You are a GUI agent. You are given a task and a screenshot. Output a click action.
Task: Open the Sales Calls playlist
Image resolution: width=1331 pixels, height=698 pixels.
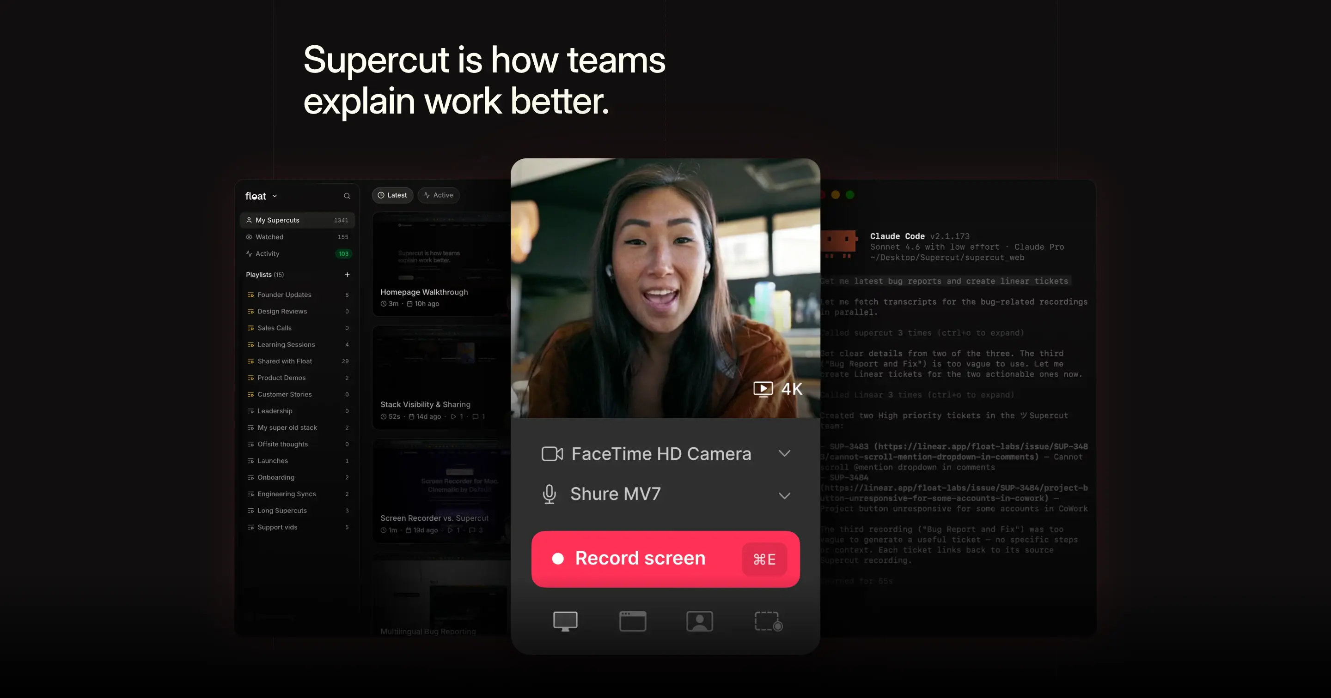click(x=297, y=328)
